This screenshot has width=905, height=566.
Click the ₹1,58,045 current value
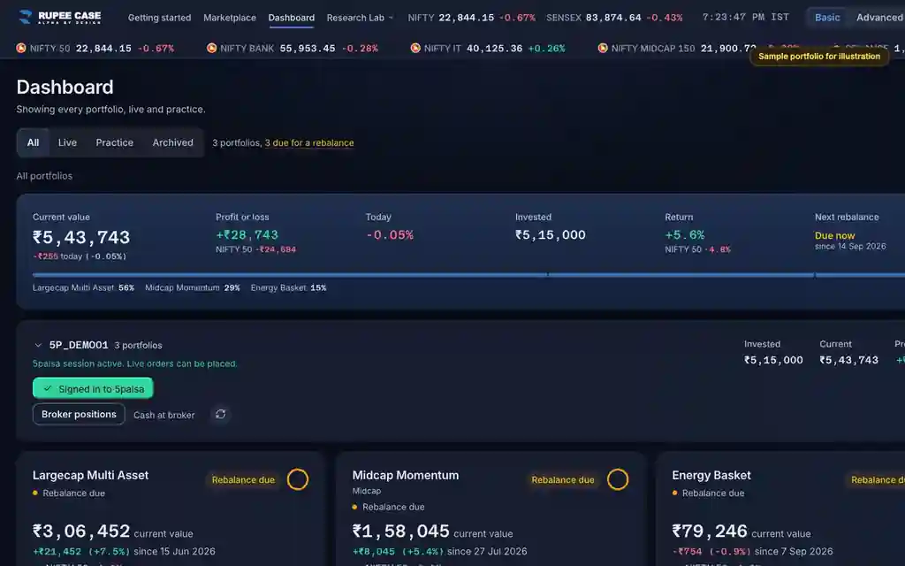[400, 531]
